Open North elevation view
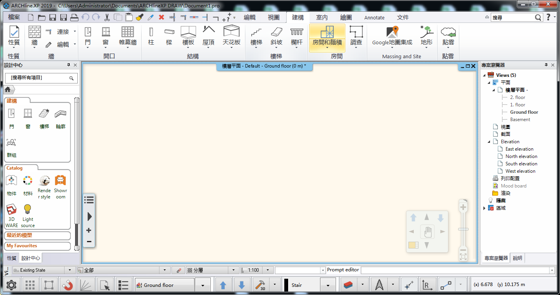This screenshot has height=295, width=560. pyautogui.click(x=521, y=156)
